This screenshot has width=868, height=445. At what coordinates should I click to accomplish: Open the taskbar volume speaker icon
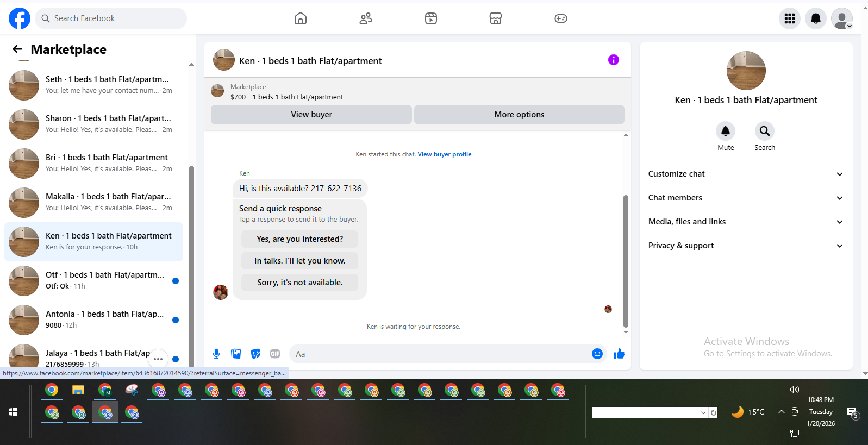pyautogui.click(x=795, y=390)
